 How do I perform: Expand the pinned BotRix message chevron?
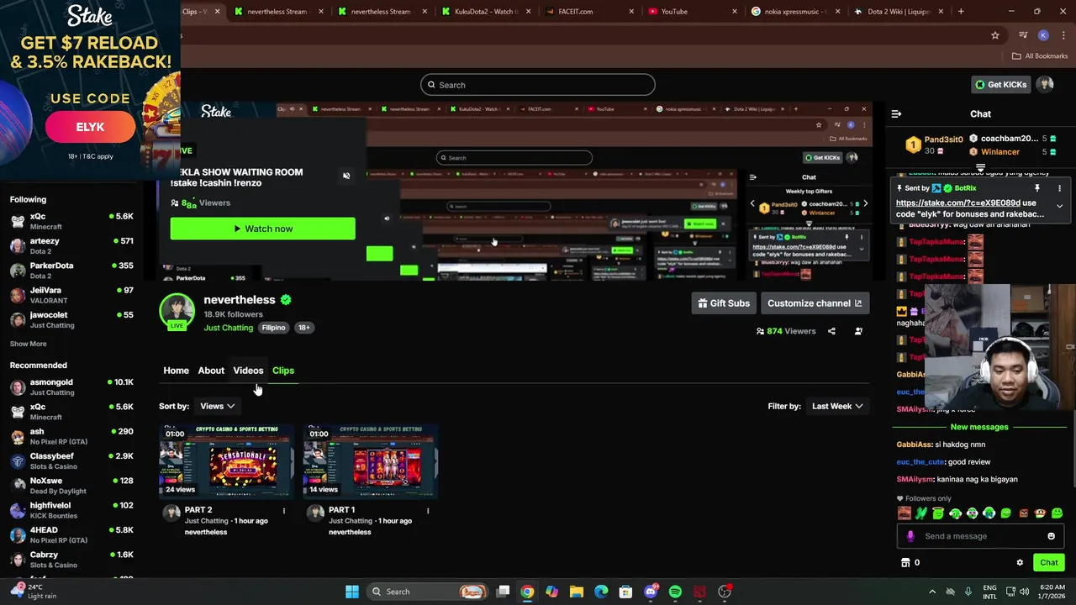coord(1059,206)
